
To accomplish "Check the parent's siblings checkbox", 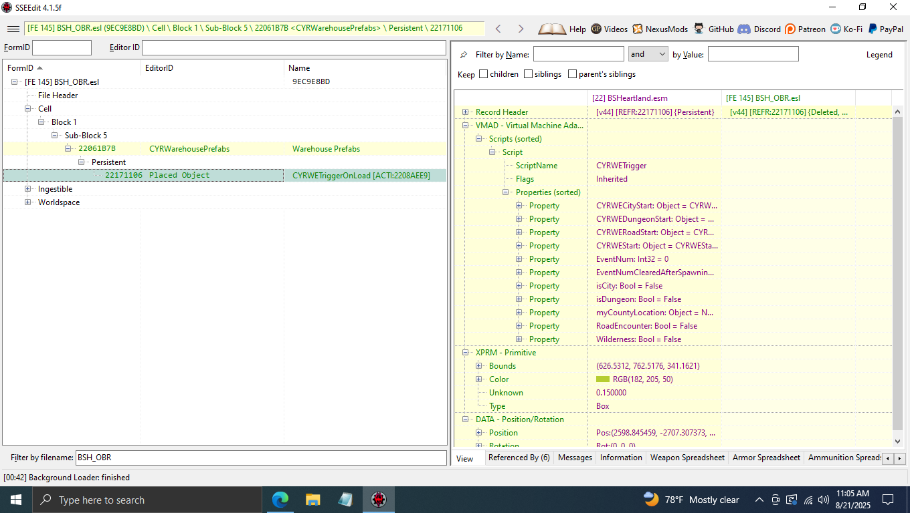I will [x=573, y=74].
